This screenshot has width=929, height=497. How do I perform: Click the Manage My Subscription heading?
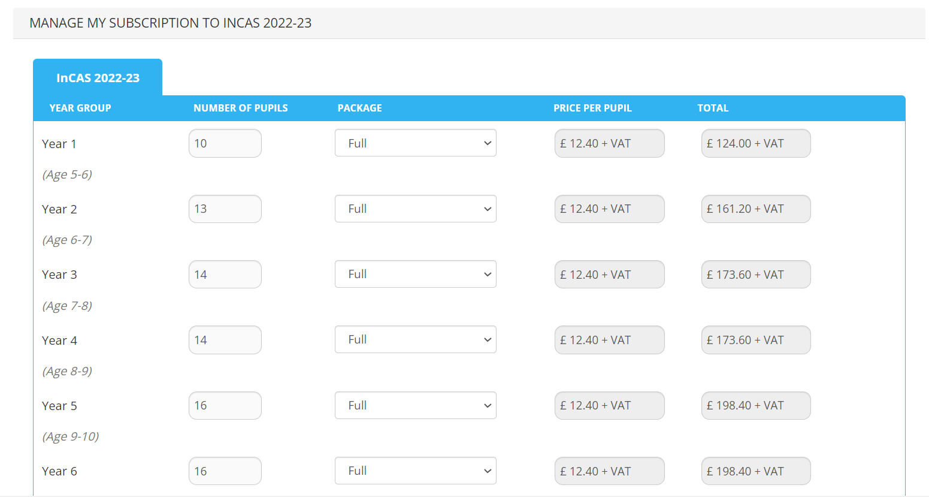171,23
